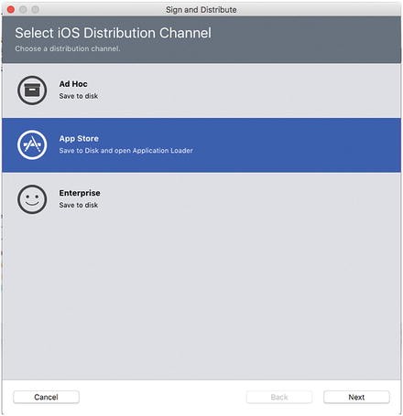Screen dimensions: 403x416
Task: Click the blank footer between Cancel and Back
Action: (163, 397)
